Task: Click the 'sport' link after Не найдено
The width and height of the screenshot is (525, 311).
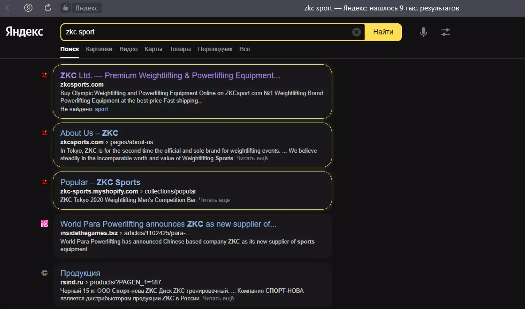Action: [x=101, y=109]
